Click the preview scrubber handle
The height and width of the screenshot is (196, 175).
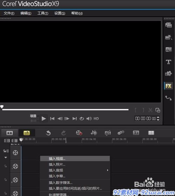pyautogui.click(x=2, y=107)
